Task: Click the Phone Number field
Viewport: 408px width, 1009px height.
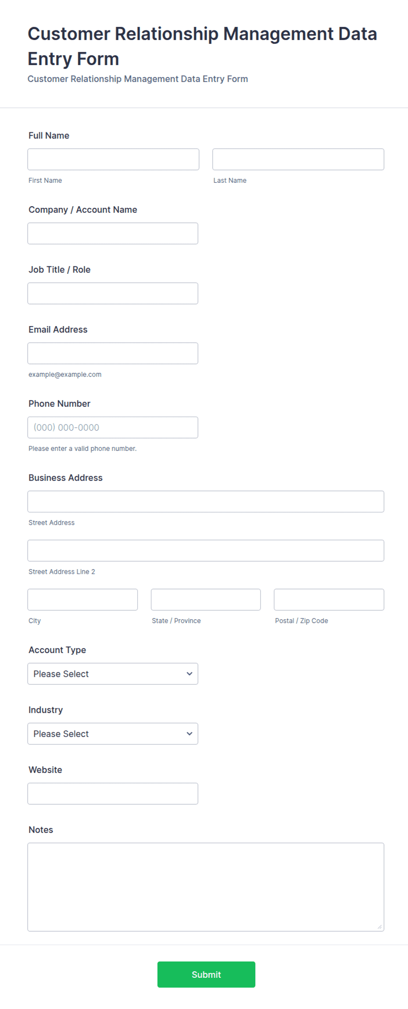Action: (x=113, y=427)
